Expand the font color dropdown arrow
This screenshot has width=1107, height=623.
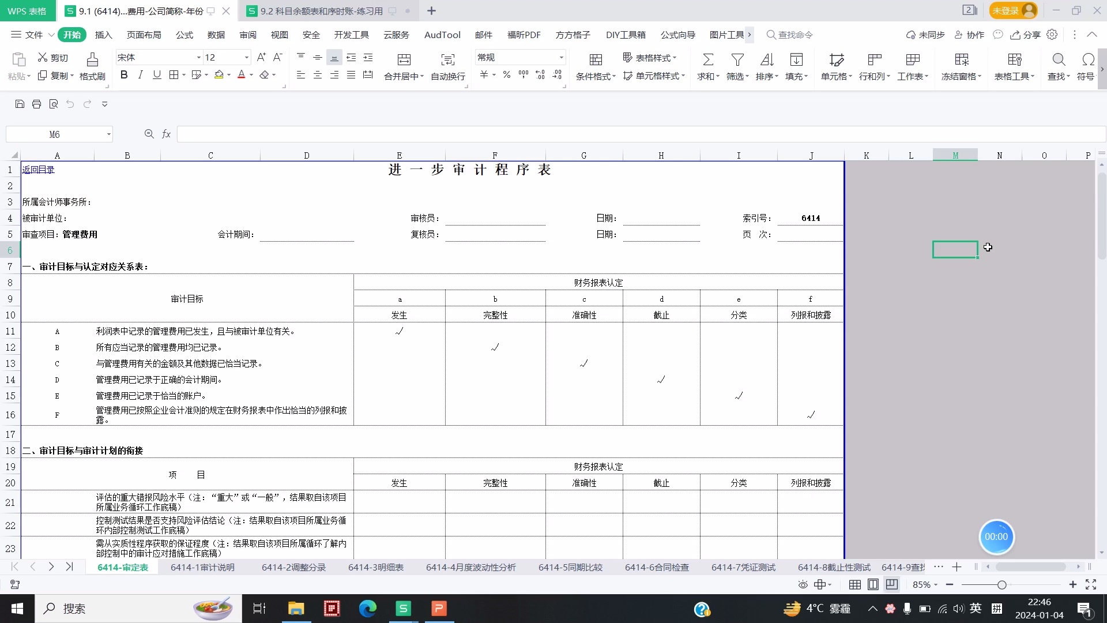click(251, 75)
